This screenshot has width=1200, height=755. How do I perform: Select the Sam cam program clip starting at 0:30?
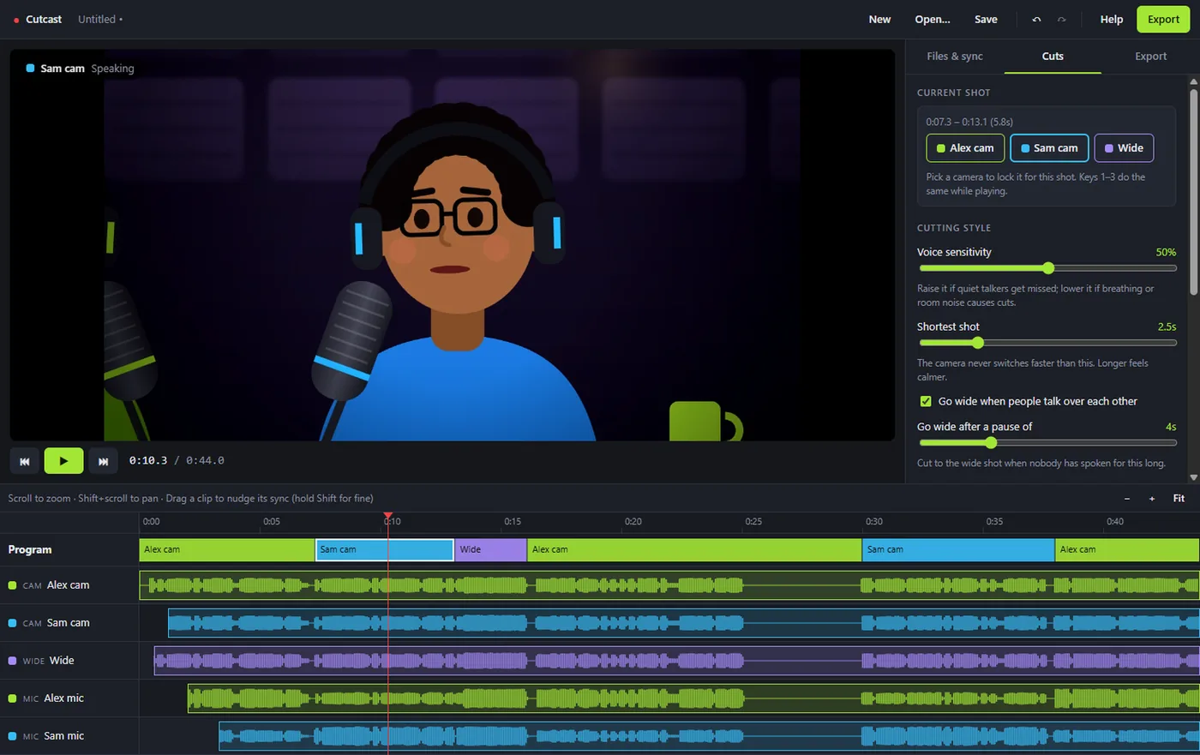958,550
